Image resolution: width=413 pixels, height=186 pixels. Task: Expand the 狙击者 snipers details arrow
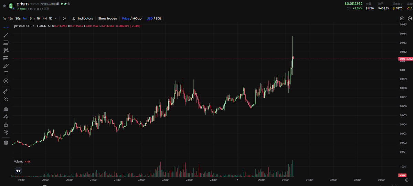pyautogui.click(x=402, y=4)
